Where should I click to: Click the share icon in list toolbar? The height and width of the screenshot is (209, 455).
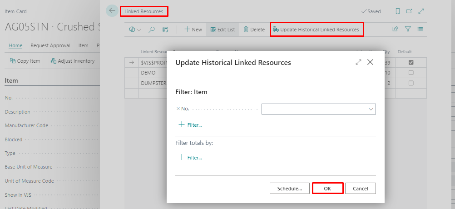click(x=396, y=30)
